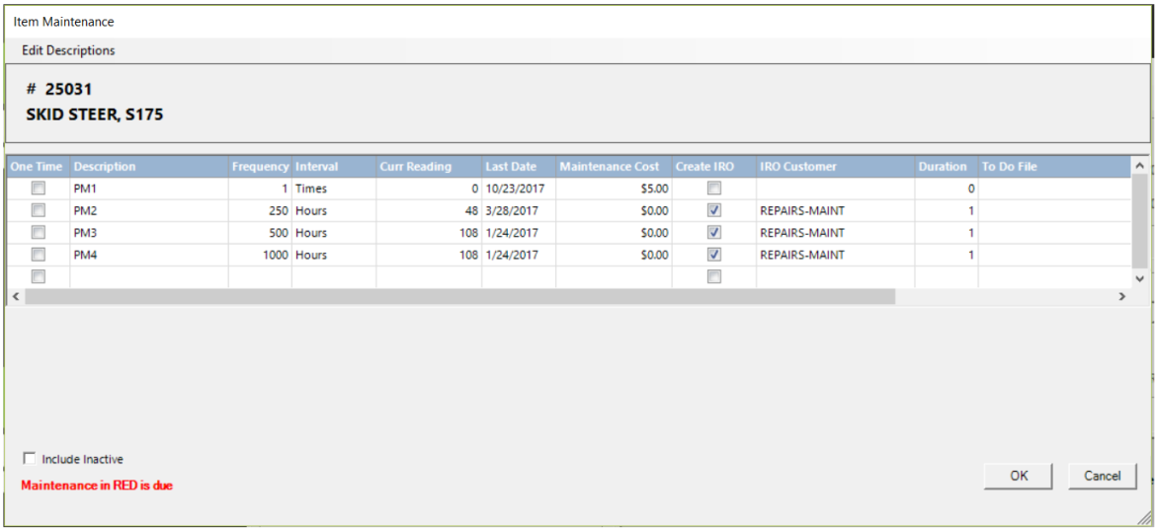Viewport: 1156px width, 528px height.
Task: Select the PM2 description cell
Action: [148, 210]
